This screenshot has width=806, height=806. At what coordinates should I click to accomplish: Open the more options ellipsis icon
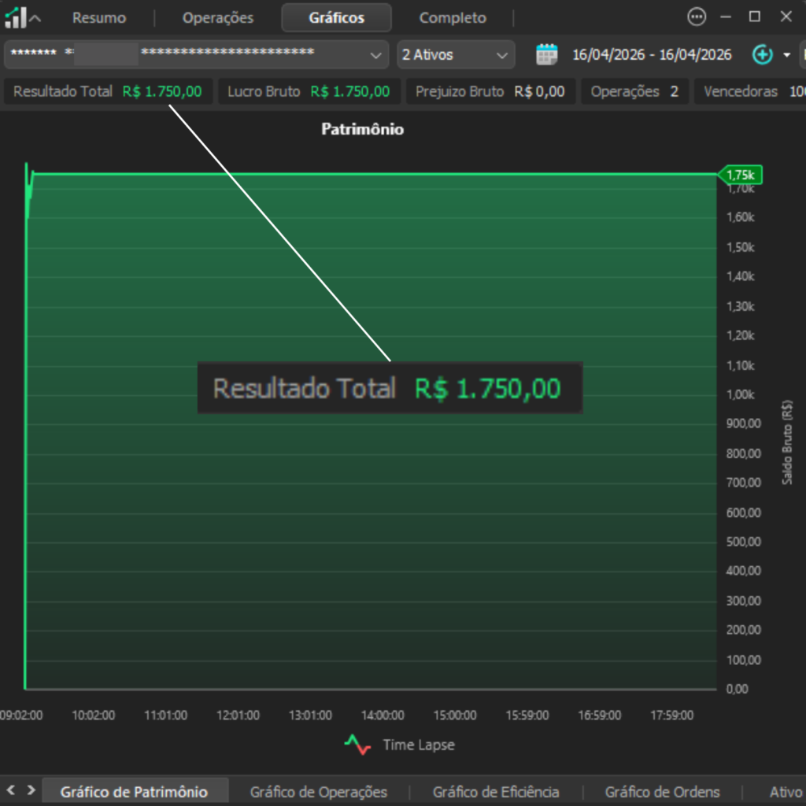(697, 17)
